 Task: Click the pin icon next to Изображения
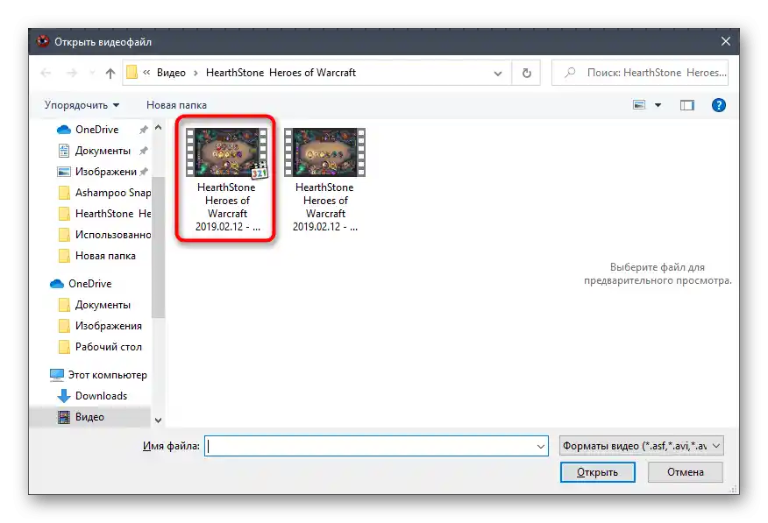click(143, 172)
